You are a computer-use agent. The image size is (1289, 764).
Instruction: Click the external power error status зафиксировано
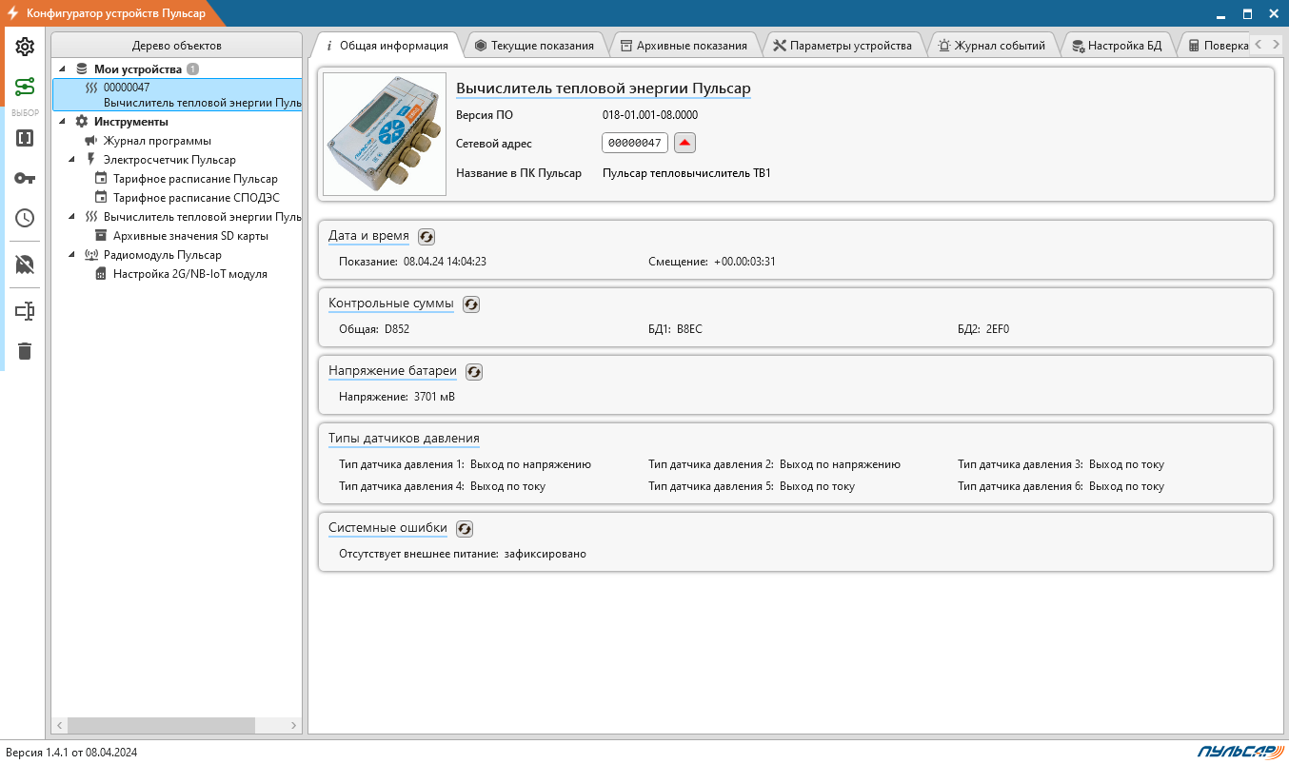tap(545, 554)
